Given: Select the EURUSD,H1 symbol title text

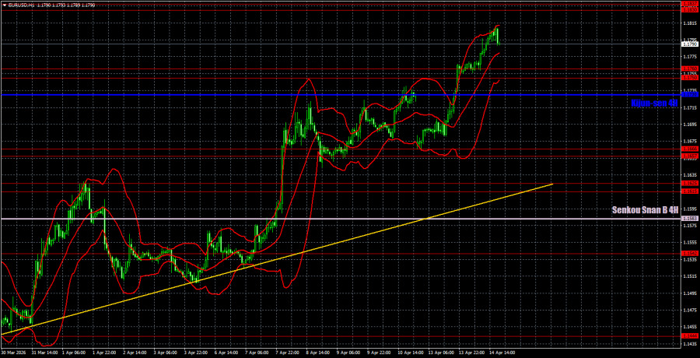Looking at the screenshot, I should pyautogui.click(x=19, y=5).
